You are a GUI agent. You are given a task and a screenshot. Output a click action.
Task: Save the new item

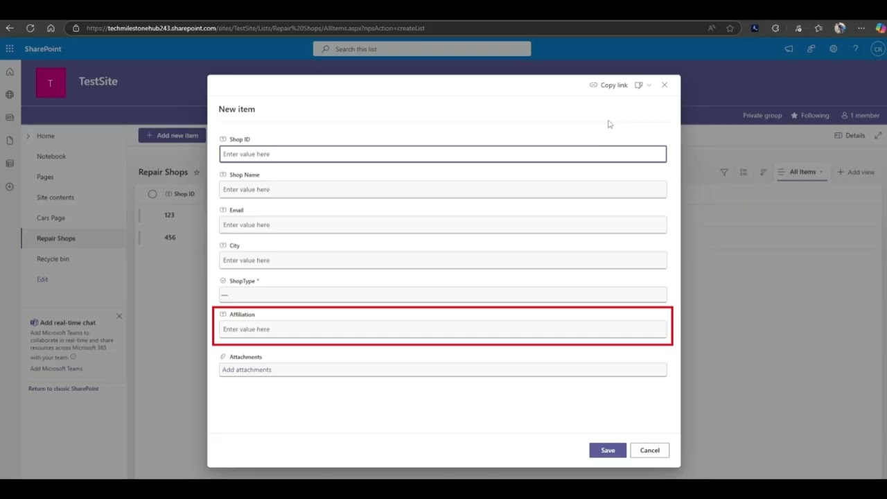click(608, 450)
